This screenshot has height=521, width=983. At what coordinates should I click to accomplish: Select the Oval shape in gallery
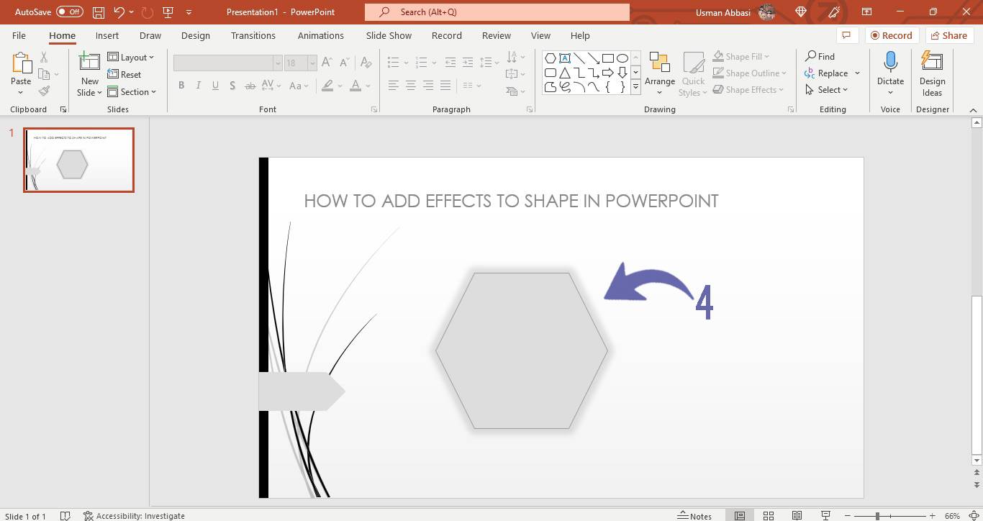(622, 58)
